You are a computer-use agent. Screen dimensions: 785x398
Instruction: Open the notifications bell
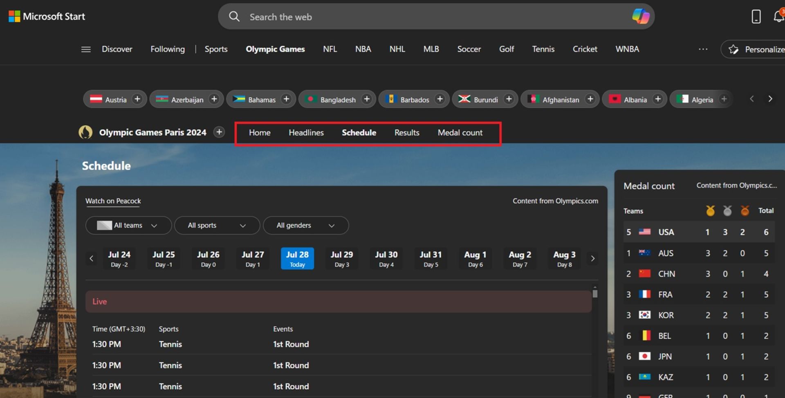coord(778,16)
